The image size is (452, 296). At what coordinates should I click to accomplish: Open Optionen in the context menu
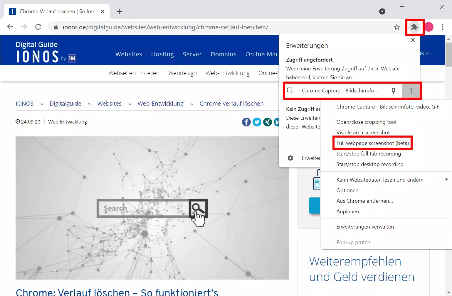pyautogui.click(x=347, y=190)
